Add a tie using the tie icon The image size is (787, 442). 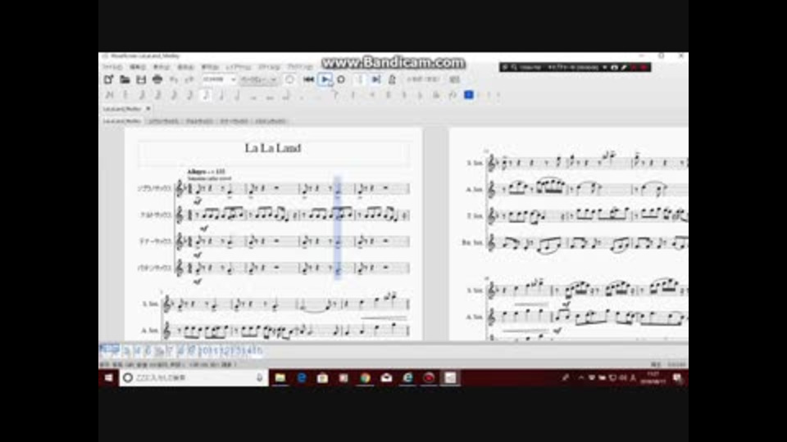coord(335,95)
